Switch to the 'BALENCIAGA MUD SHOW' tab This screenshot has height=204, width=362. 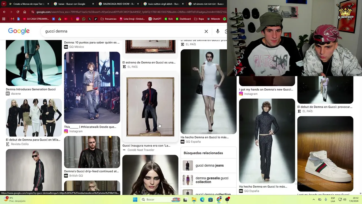[x=118, y=4]
